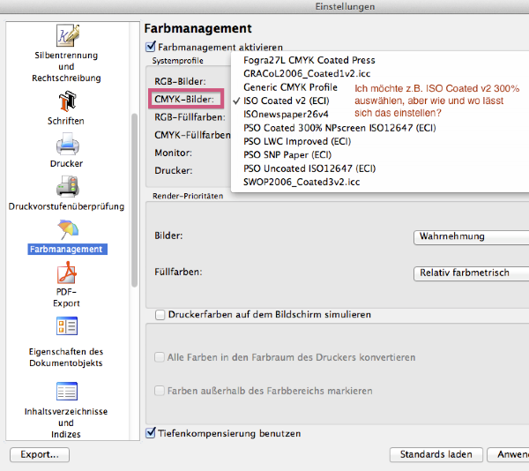Image resolution: width=529 pixels, height=471 pixels.
Task: Choose PSO Coated 300% NPscreen ISO12647 profile
Action: point(339,128)
